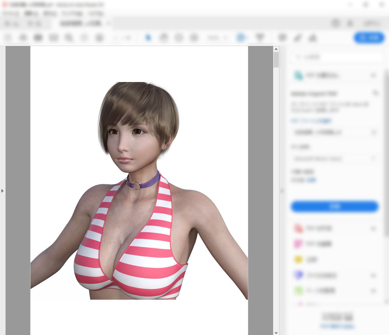
Task: Click the magnifying glass find icon
Action: pos(69,38)
